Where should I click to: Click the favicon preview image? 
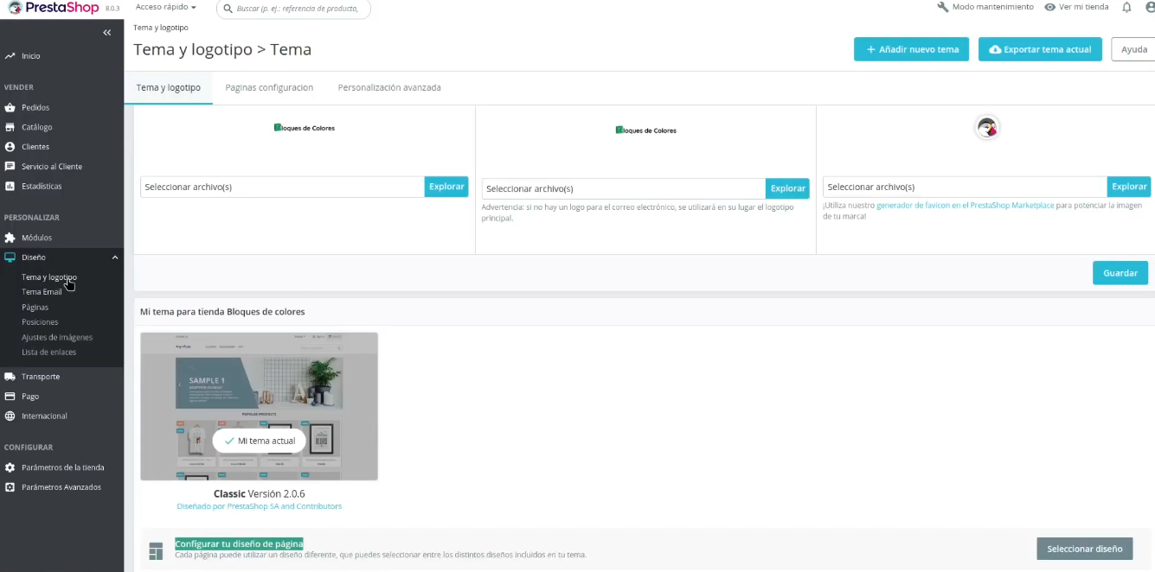(x=987, y=128)
